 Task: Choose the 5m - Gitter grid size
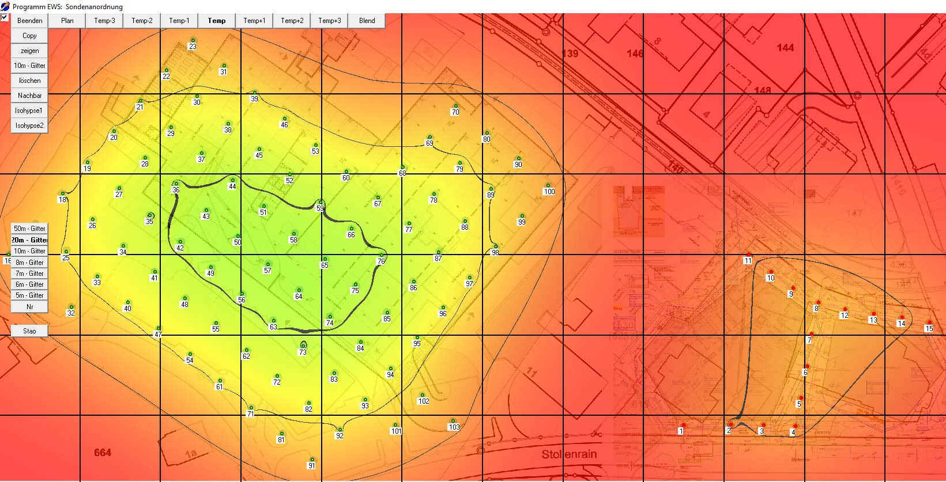29,295
